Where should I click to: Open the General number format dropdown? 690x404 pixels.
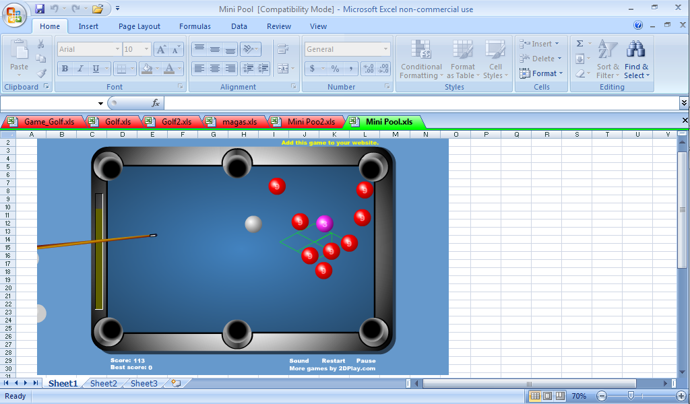(385, 49)
